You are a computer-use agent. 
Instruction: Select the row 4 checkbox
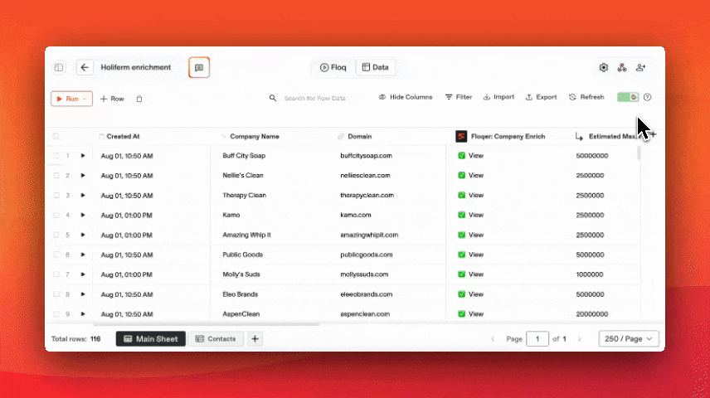56,215
